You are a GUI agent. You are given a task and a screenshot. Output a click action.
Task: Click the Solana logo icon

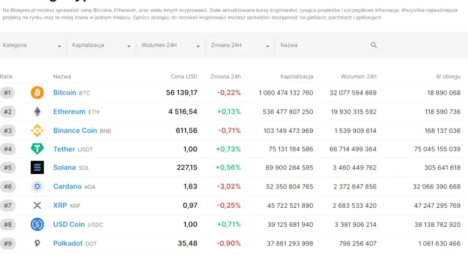point(37,167)
